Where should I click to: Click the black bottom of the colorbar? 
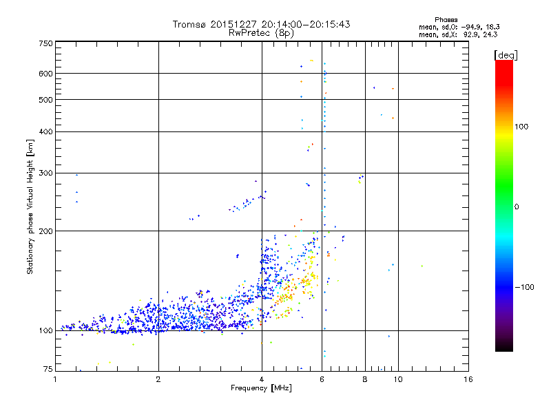point(504,346)
